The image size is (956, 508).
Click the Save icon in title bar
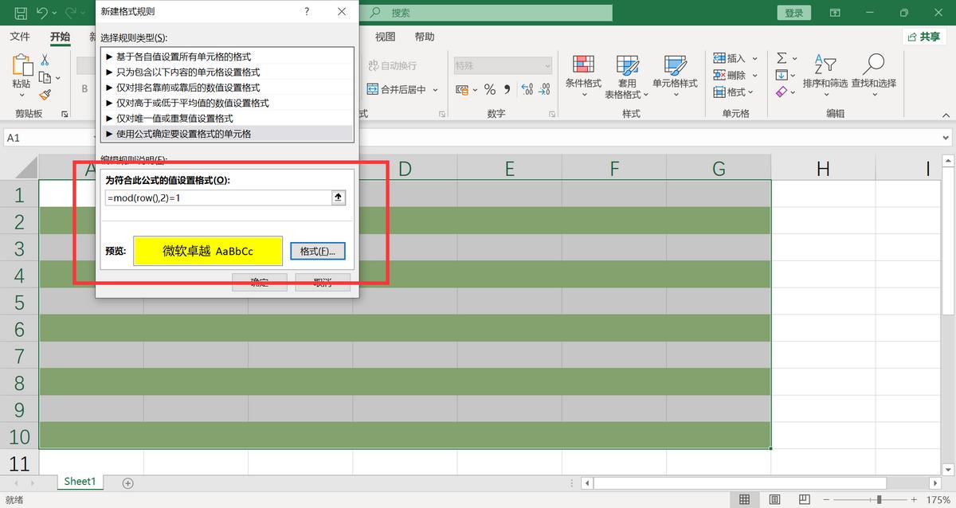pyautogui.click(x=20, y=13)
